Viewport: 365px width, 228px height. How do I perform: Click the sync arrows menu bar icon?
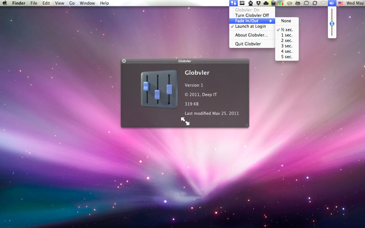pyautogui.click(x=315, y=3)
